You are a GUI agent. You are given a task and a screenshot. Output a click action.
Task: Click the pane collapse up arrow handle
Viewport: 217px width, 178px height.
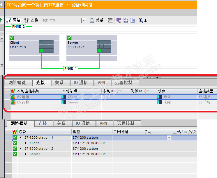pos(147,78)
